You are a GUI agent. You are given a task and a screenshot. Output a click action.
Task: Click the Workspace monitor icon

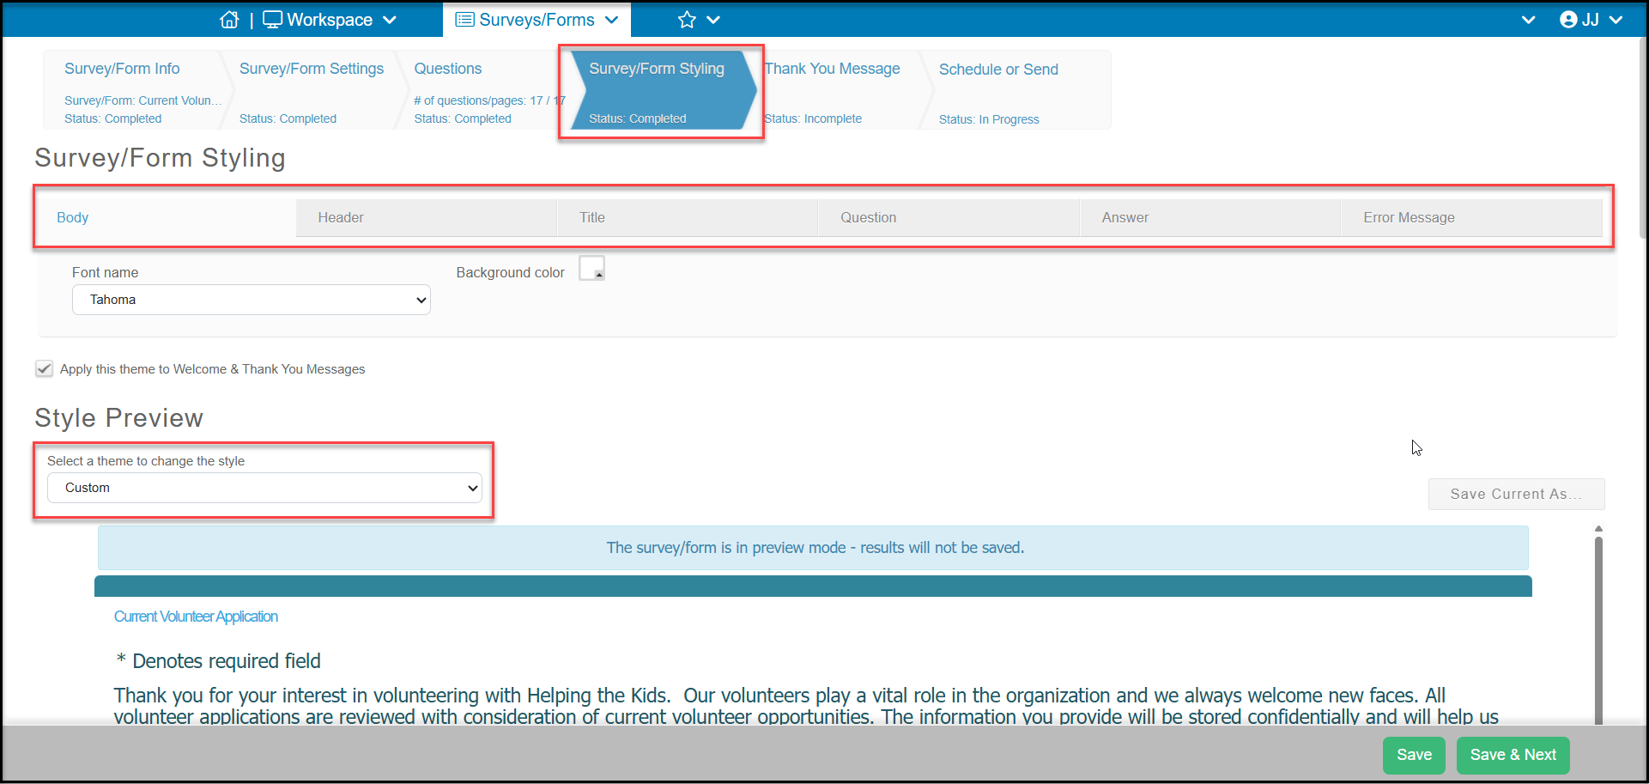click(272, 20)
